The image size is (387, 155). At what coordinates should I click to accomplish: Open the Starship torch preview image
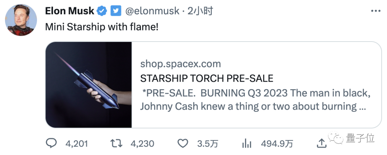pos(89,85)
